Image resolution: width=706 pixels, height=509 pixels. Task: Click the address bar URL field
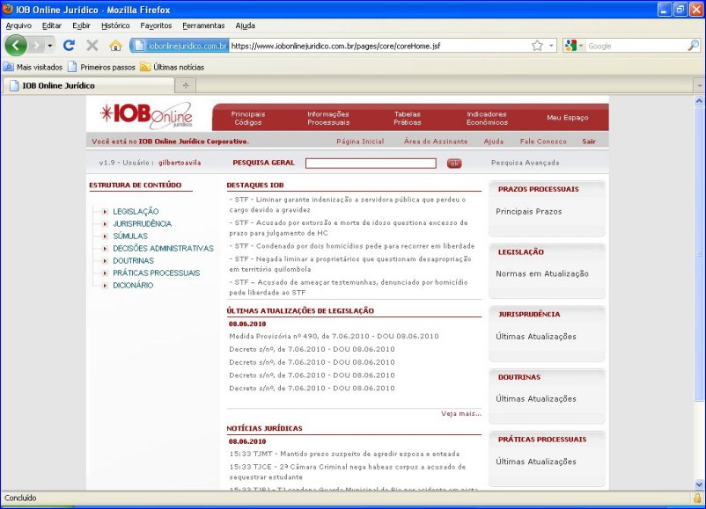click(x=379, y=46)
